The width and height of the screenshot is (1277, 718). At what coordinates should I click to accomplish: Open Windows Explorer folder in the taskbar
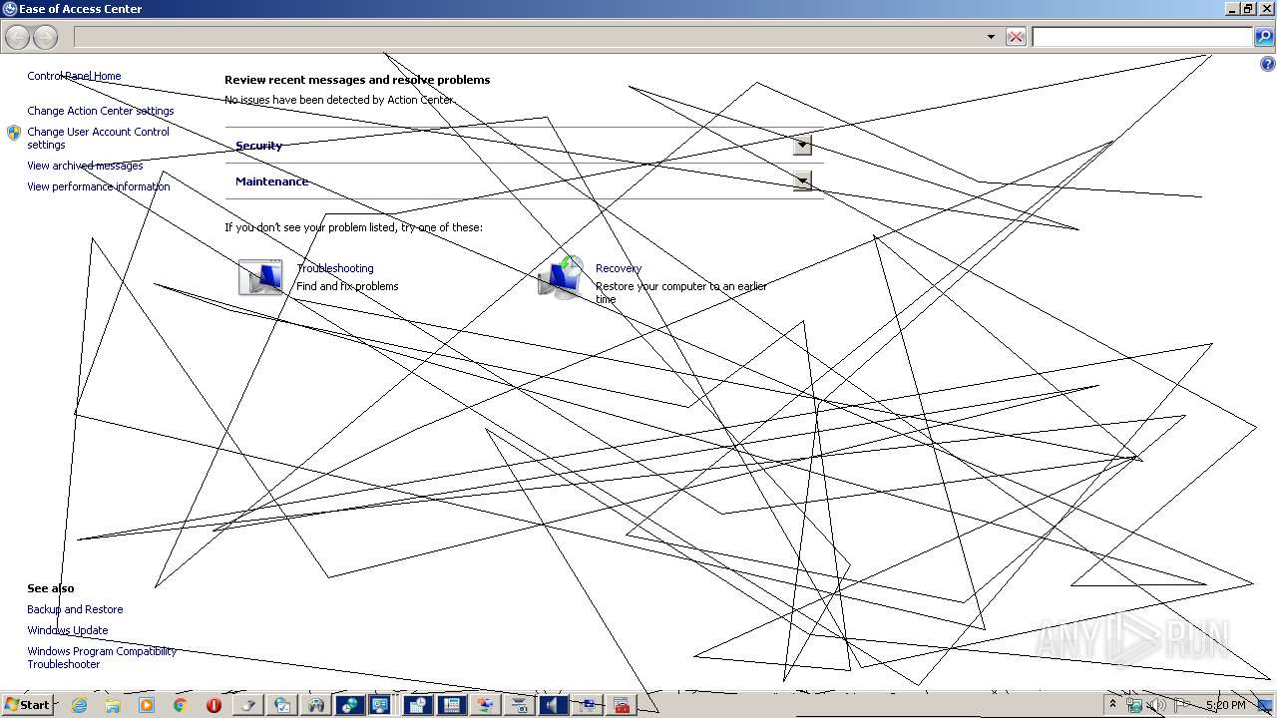113,705
